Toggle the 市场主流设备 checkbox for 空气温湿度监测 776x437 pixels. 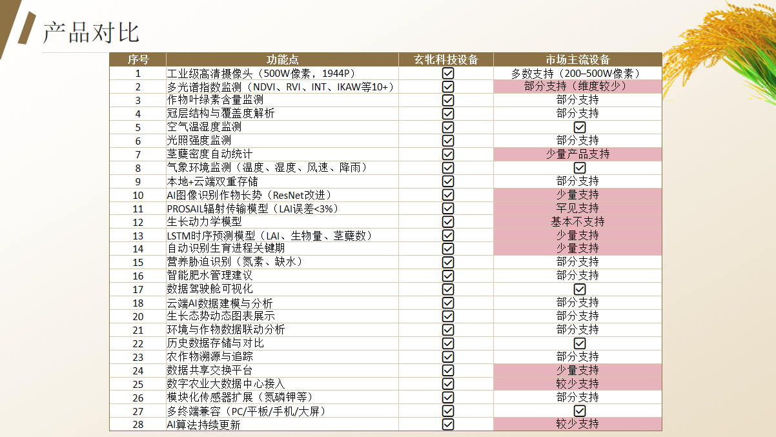[x=579, y=127]
